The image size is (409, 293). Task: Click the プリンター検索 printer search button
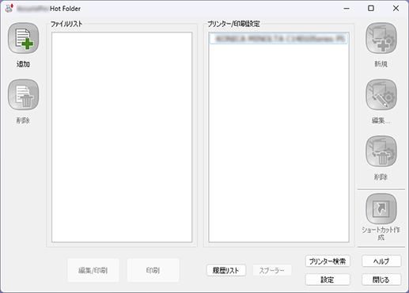pos(328,261)
